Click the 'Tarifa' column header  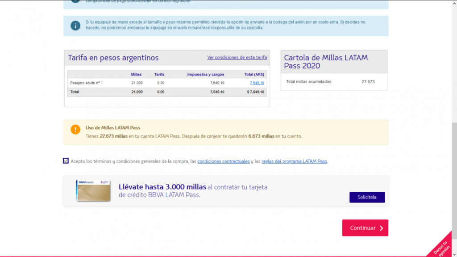point(159,75)
